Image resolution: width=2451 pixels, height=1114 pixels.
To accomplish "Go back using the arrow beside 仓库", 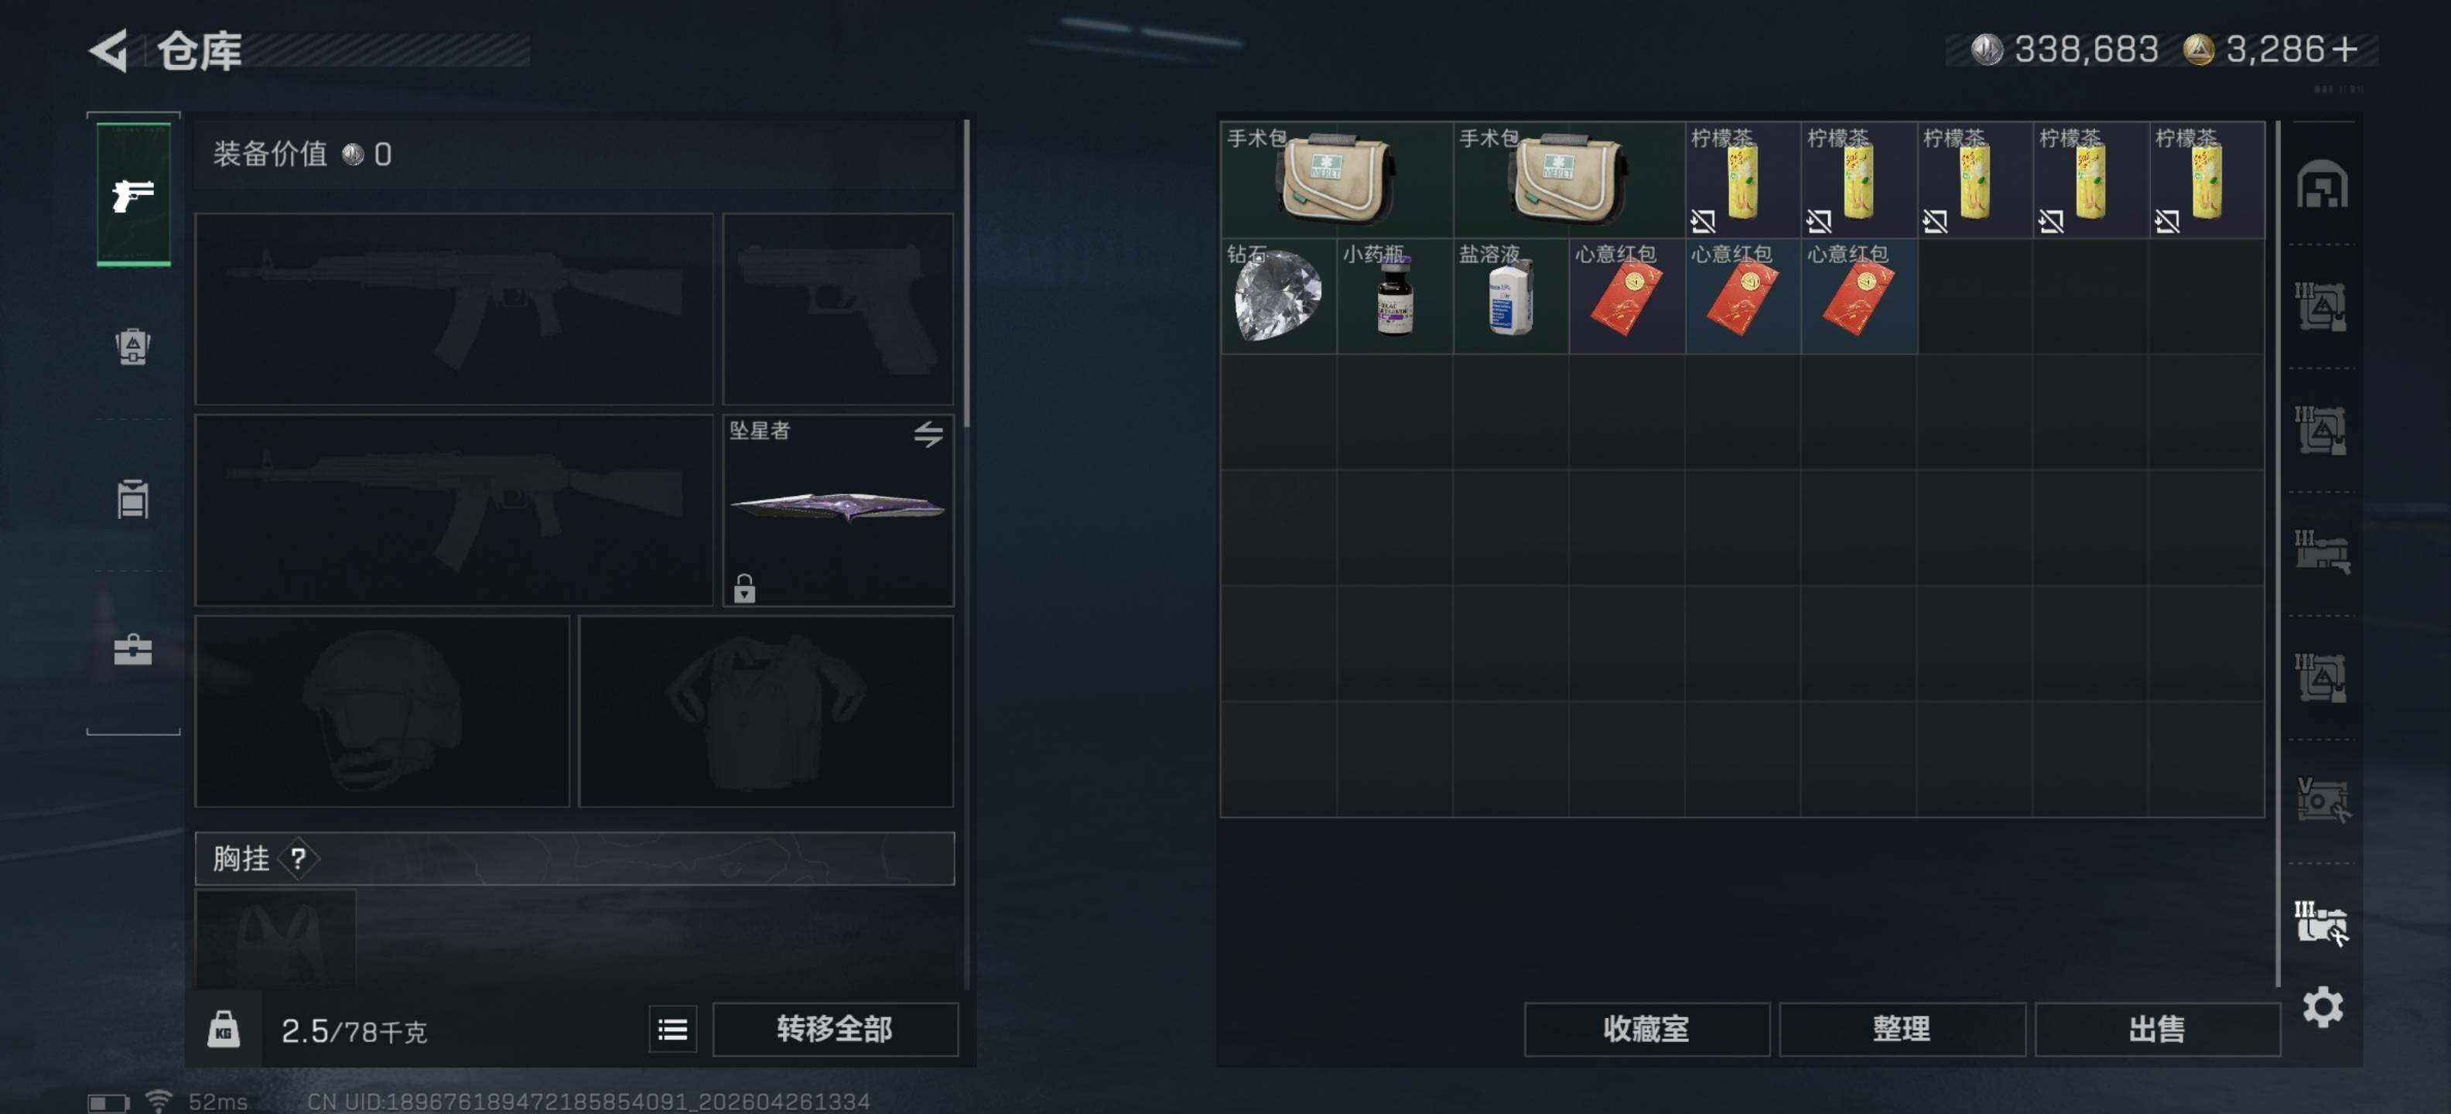I will (109, 50).
